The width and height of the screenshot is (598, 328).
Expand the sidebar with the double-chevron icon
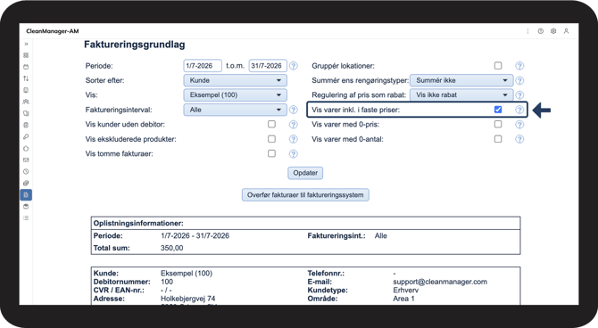(x=26, y=44)
